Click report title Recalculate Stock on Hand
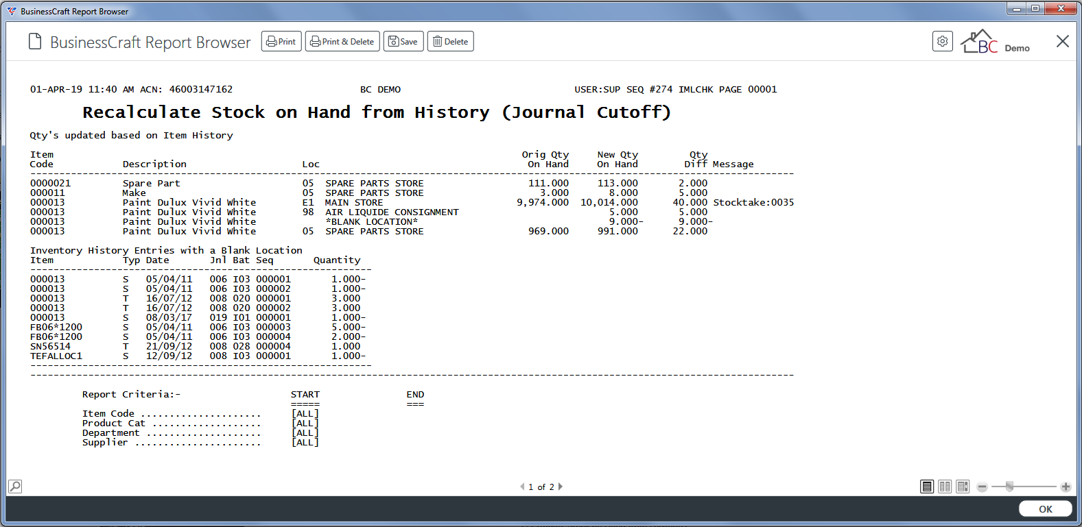This screenshot has width=1082, height=527. coord(377,112)
